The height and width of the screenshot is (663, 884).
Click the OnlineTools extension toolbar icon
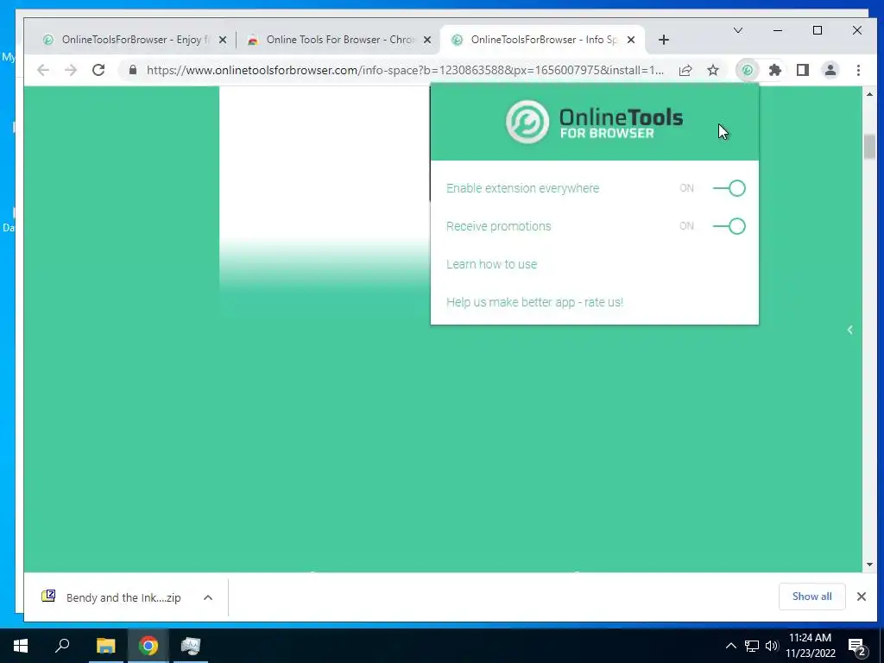click(x=748, y=71)
